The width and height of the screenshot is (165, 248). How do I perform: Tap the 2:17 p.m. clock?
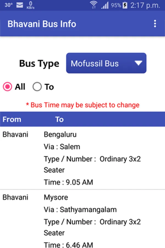point(146,5)
